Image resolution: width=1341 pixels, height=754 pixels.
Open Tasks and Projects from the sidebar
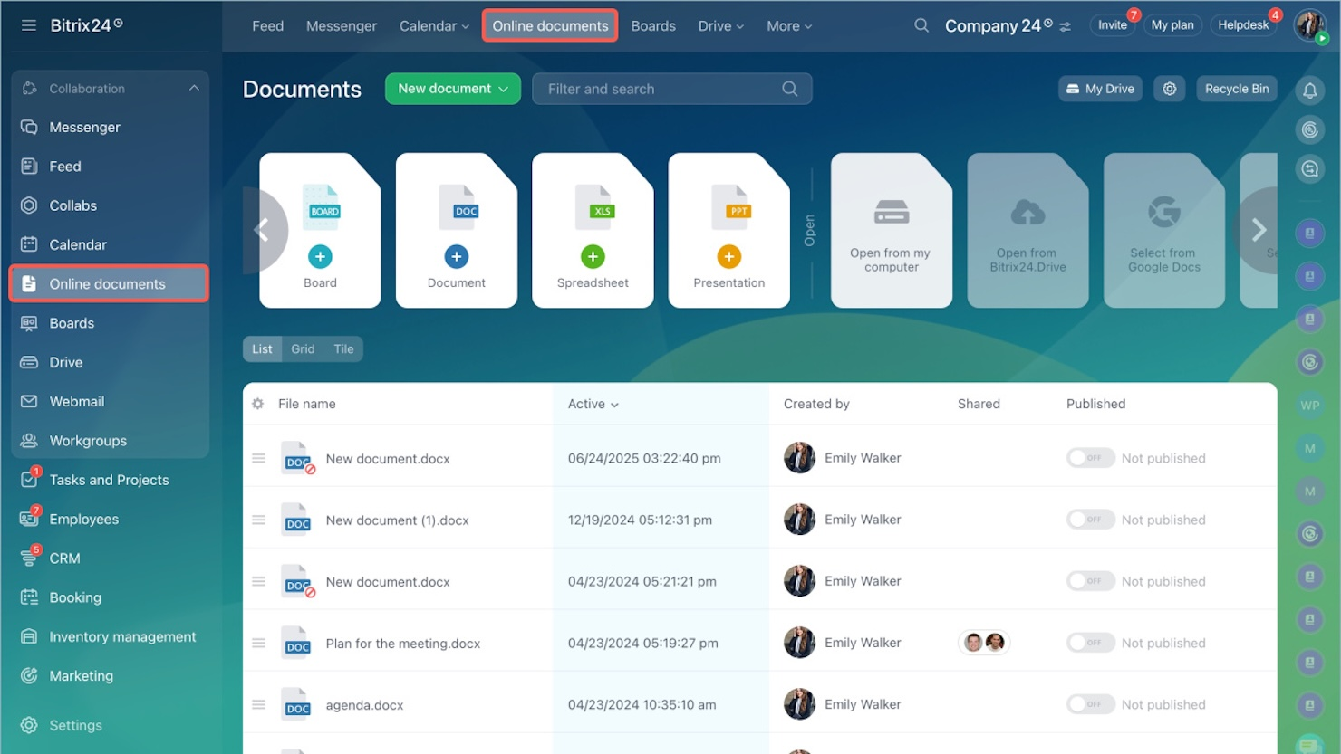point(109,480)
